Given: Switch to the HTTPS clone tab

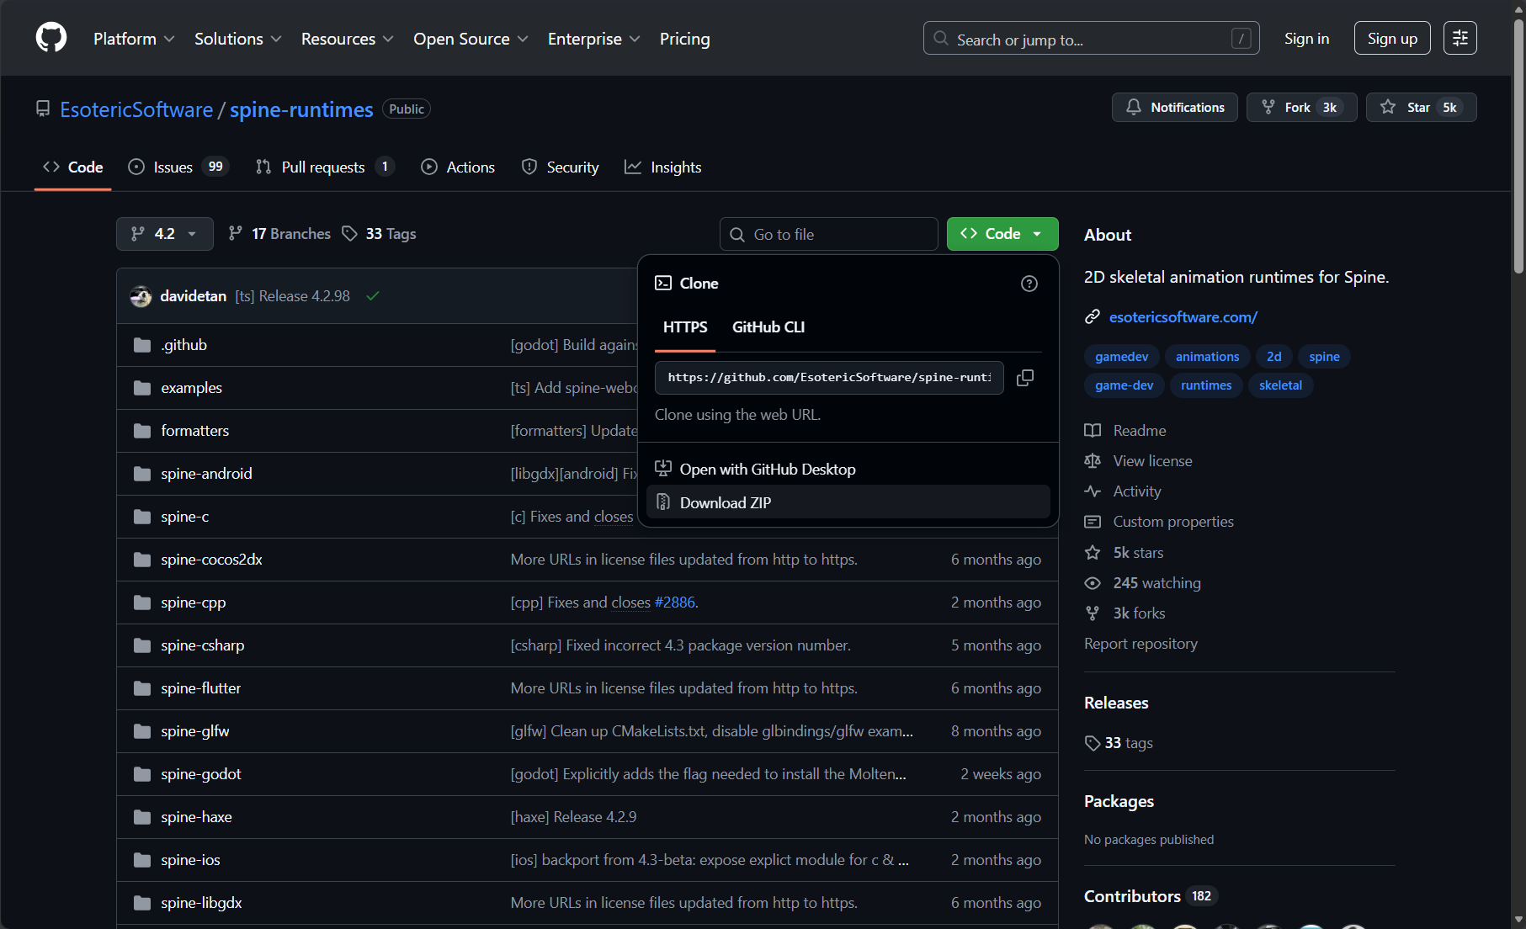Looking at the screenshot, I should (x=685, y=327).
